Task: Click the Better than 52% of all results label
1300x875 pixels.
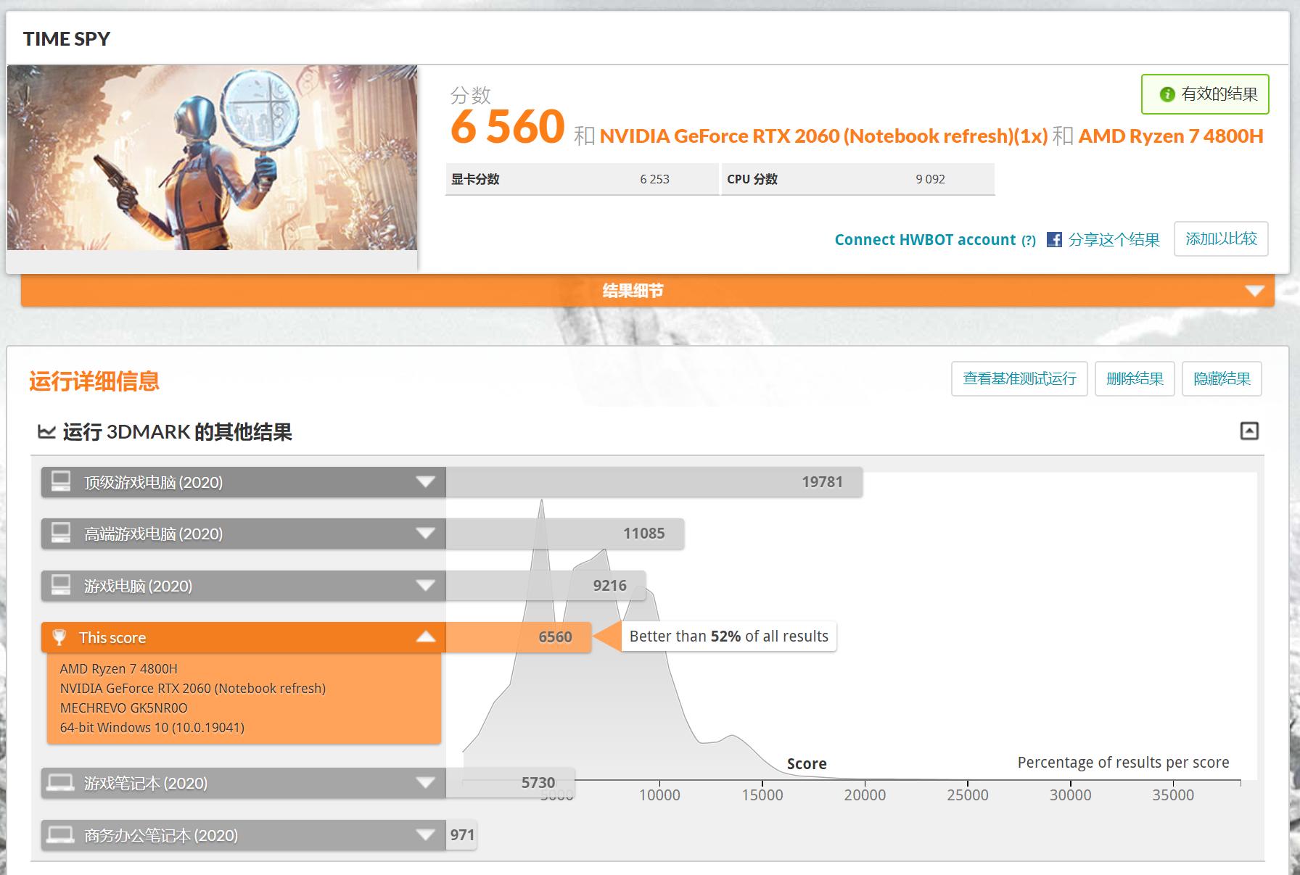Action: (728, 636)
